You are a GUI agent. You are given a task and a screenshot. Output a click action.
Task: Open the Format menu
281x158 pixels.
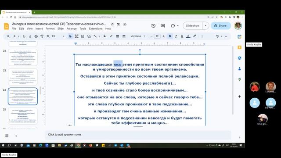pos(50,29)
